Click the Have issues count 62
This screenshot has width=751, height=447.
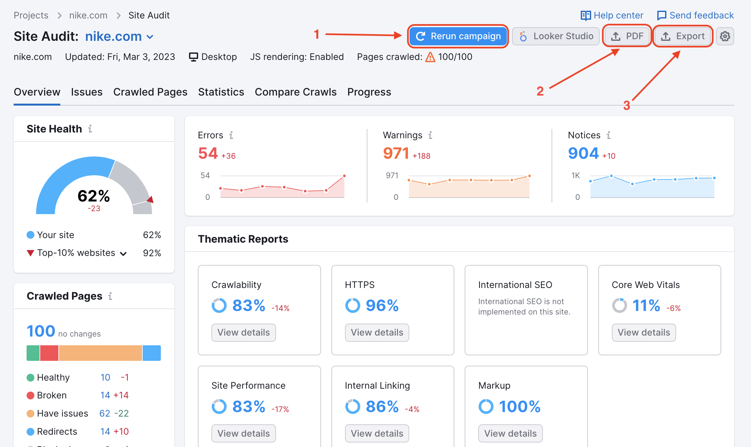105,413
